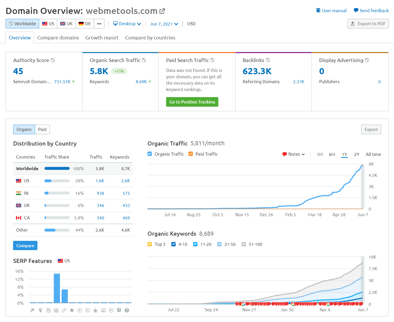Select the round question mark SERP icon
The height and width of the screenshot is (322, 394).
coord(127,310)
